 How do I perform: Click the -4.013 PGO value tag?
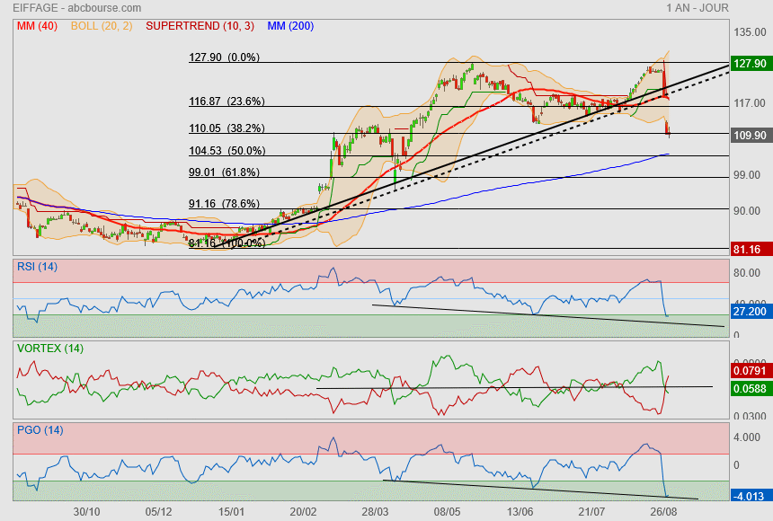tap(750, 495)
